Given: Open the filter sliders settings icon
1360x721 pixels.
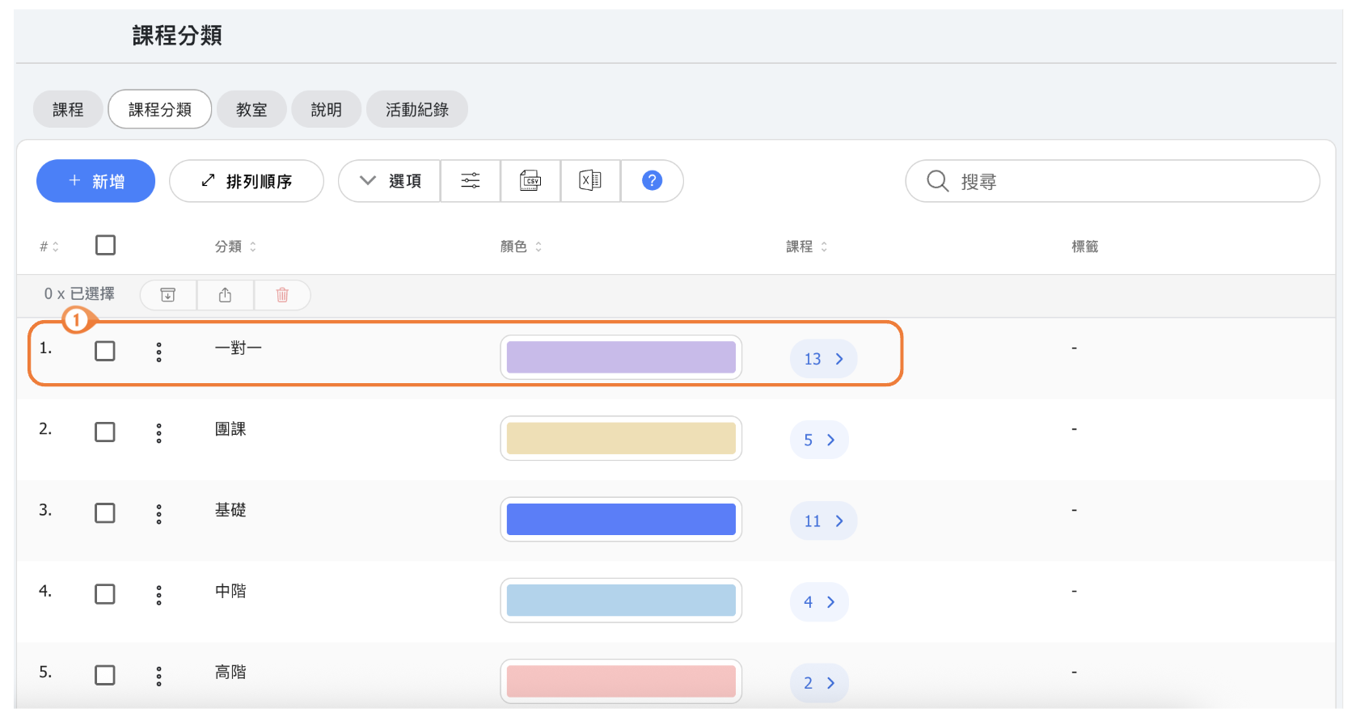Looking at the screenshot, I should coord(471,180).
